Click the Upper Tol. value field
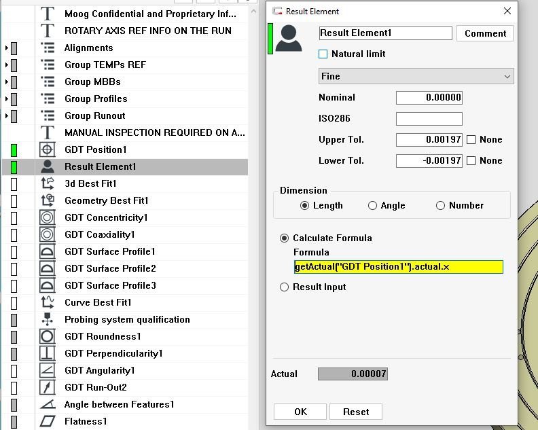 click(429, 140)
